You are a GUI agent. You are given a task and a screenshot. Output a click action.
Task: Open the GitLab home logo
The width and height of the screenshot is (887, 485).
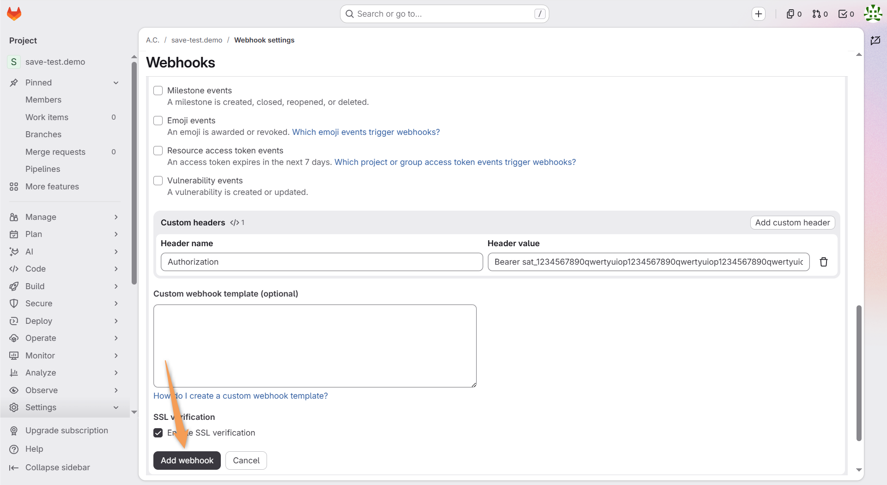click(14, 14)
